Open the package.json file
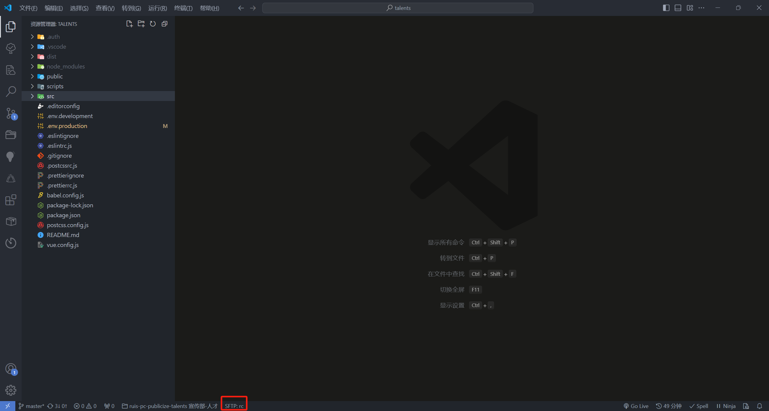The width and height of the screenshot is (769, 411). tap(98, 215)
